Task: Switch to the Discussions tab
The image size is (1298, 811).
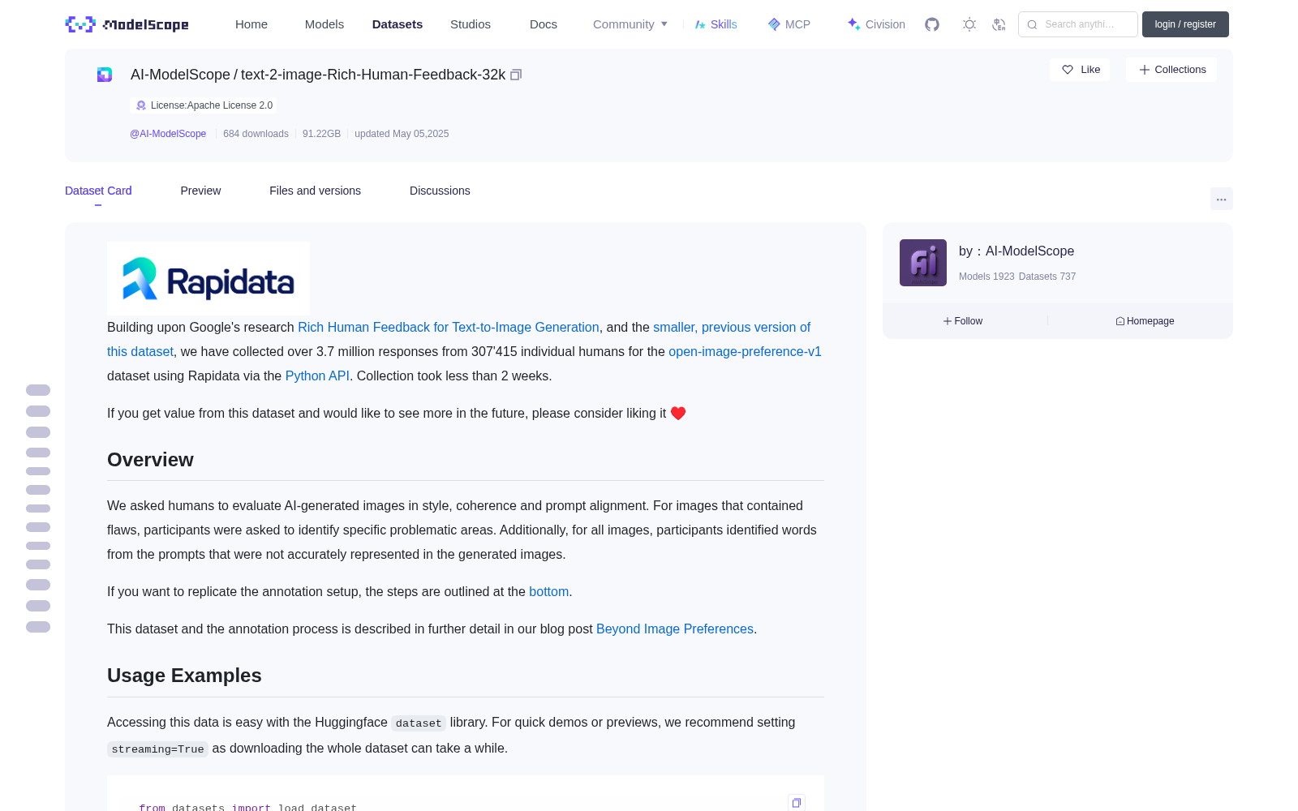Action: coord(440,191)
